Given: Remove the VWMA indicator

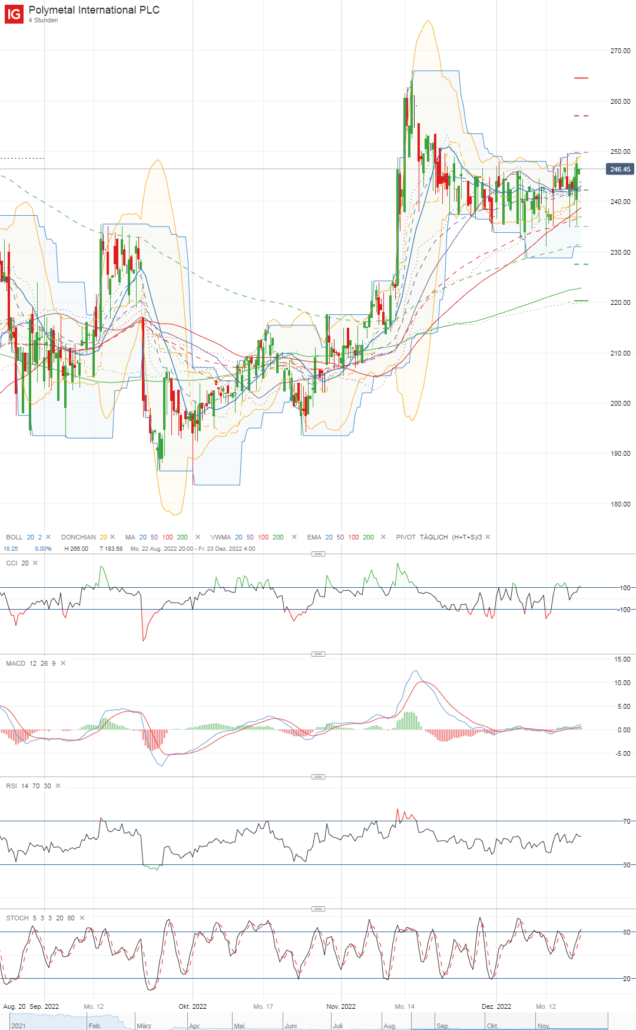Looking at the screenshot, I should click(294, 537).
